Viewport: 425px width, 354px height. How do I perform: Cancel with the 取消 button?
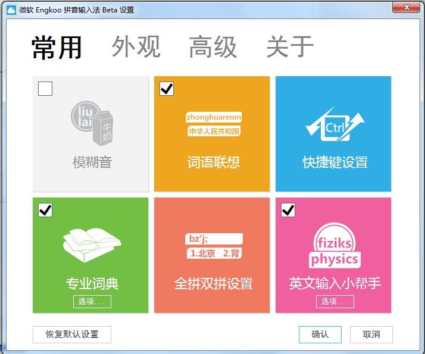(371, 334)
